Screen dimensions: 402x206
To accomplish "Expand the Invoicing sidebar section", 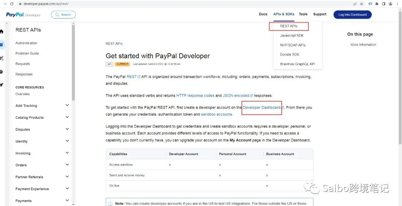I will (67, 153).
